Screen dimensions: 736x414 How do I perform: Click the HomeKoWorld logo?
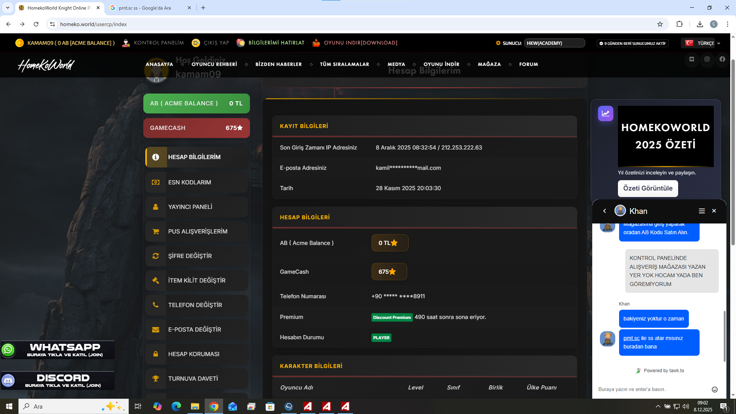46,65
